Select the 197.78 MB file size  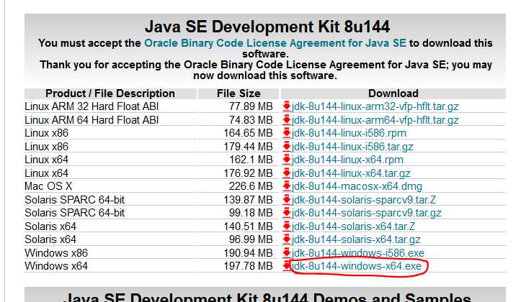pos(249,266)
